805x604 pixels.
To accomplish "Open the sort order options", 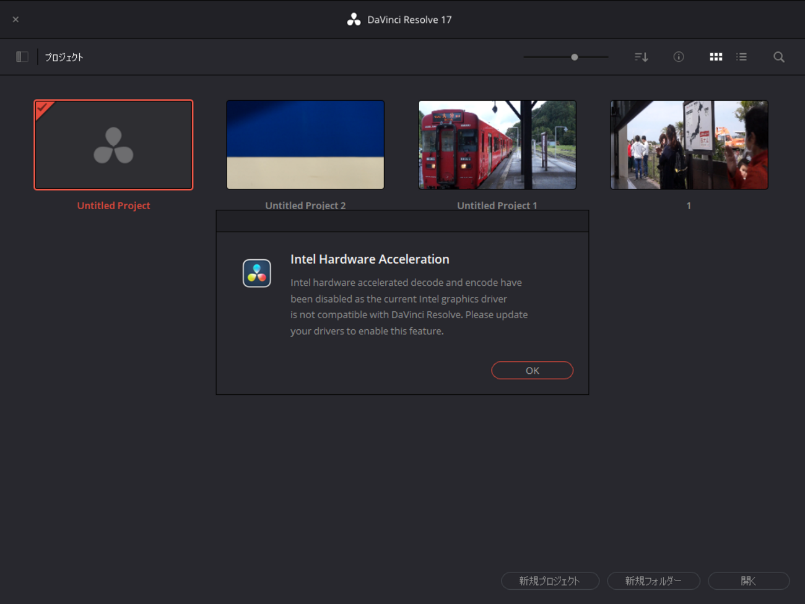I will tap(641, 57).
